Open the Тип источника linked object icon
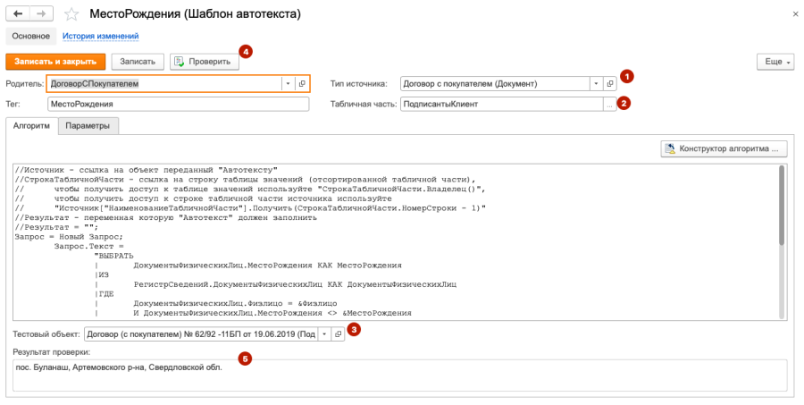The height and width of the screenshot is (405, 804). click(x=610, y=83)
